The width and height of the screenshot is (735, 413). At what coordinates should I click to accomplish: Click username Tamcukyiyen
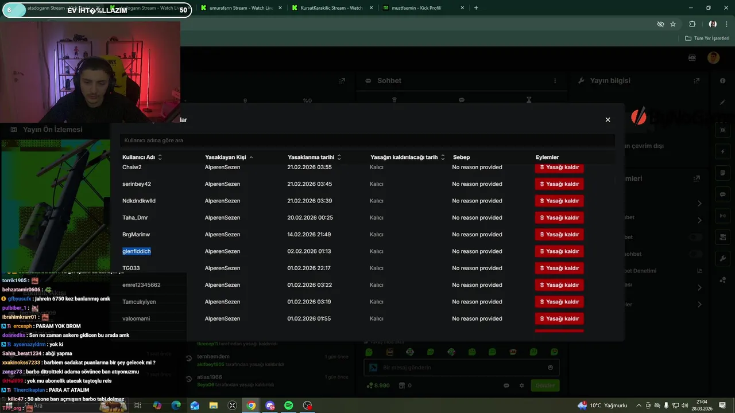click(139, 302)
